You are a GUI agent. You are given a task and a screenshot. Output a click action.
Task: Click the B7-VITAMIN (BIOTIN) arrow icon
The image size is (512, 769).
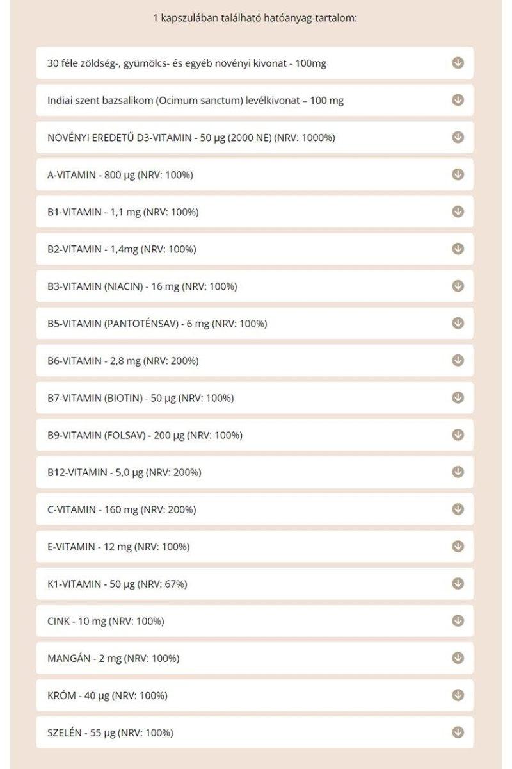click(x=456, y=398)
